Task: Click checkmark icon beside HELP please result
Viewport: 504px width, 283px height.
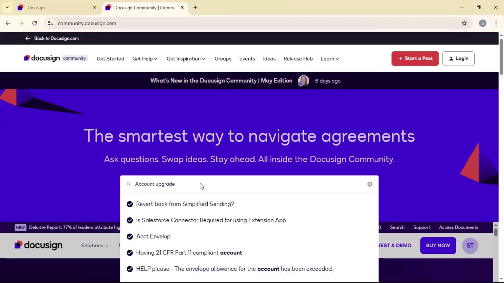Action: click(130, 269)
